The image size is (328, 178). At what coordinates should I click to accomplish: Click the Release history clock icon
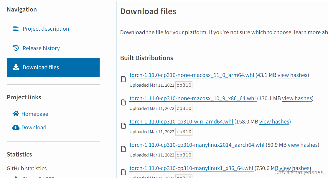[16, 48]
